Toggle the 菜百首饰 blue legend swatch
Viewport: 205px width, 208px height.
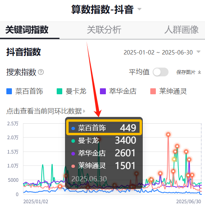tap(9, 91)
